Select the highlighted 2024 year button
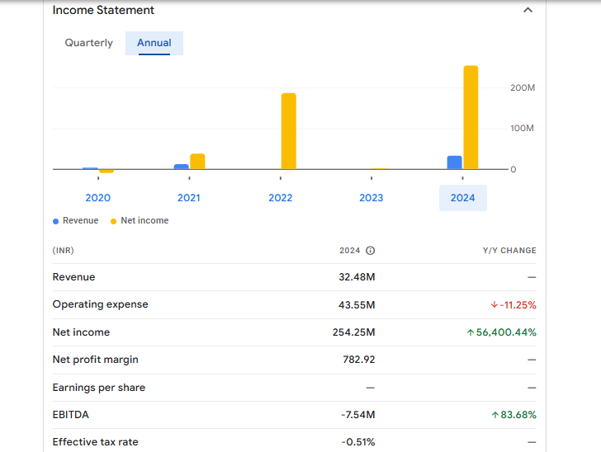Screen dimensions: 601x452 pos(462,198)
